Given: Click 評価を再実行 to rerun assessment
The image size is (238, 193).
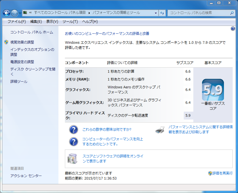Looking at the screenshot, I should coord(222,173).
